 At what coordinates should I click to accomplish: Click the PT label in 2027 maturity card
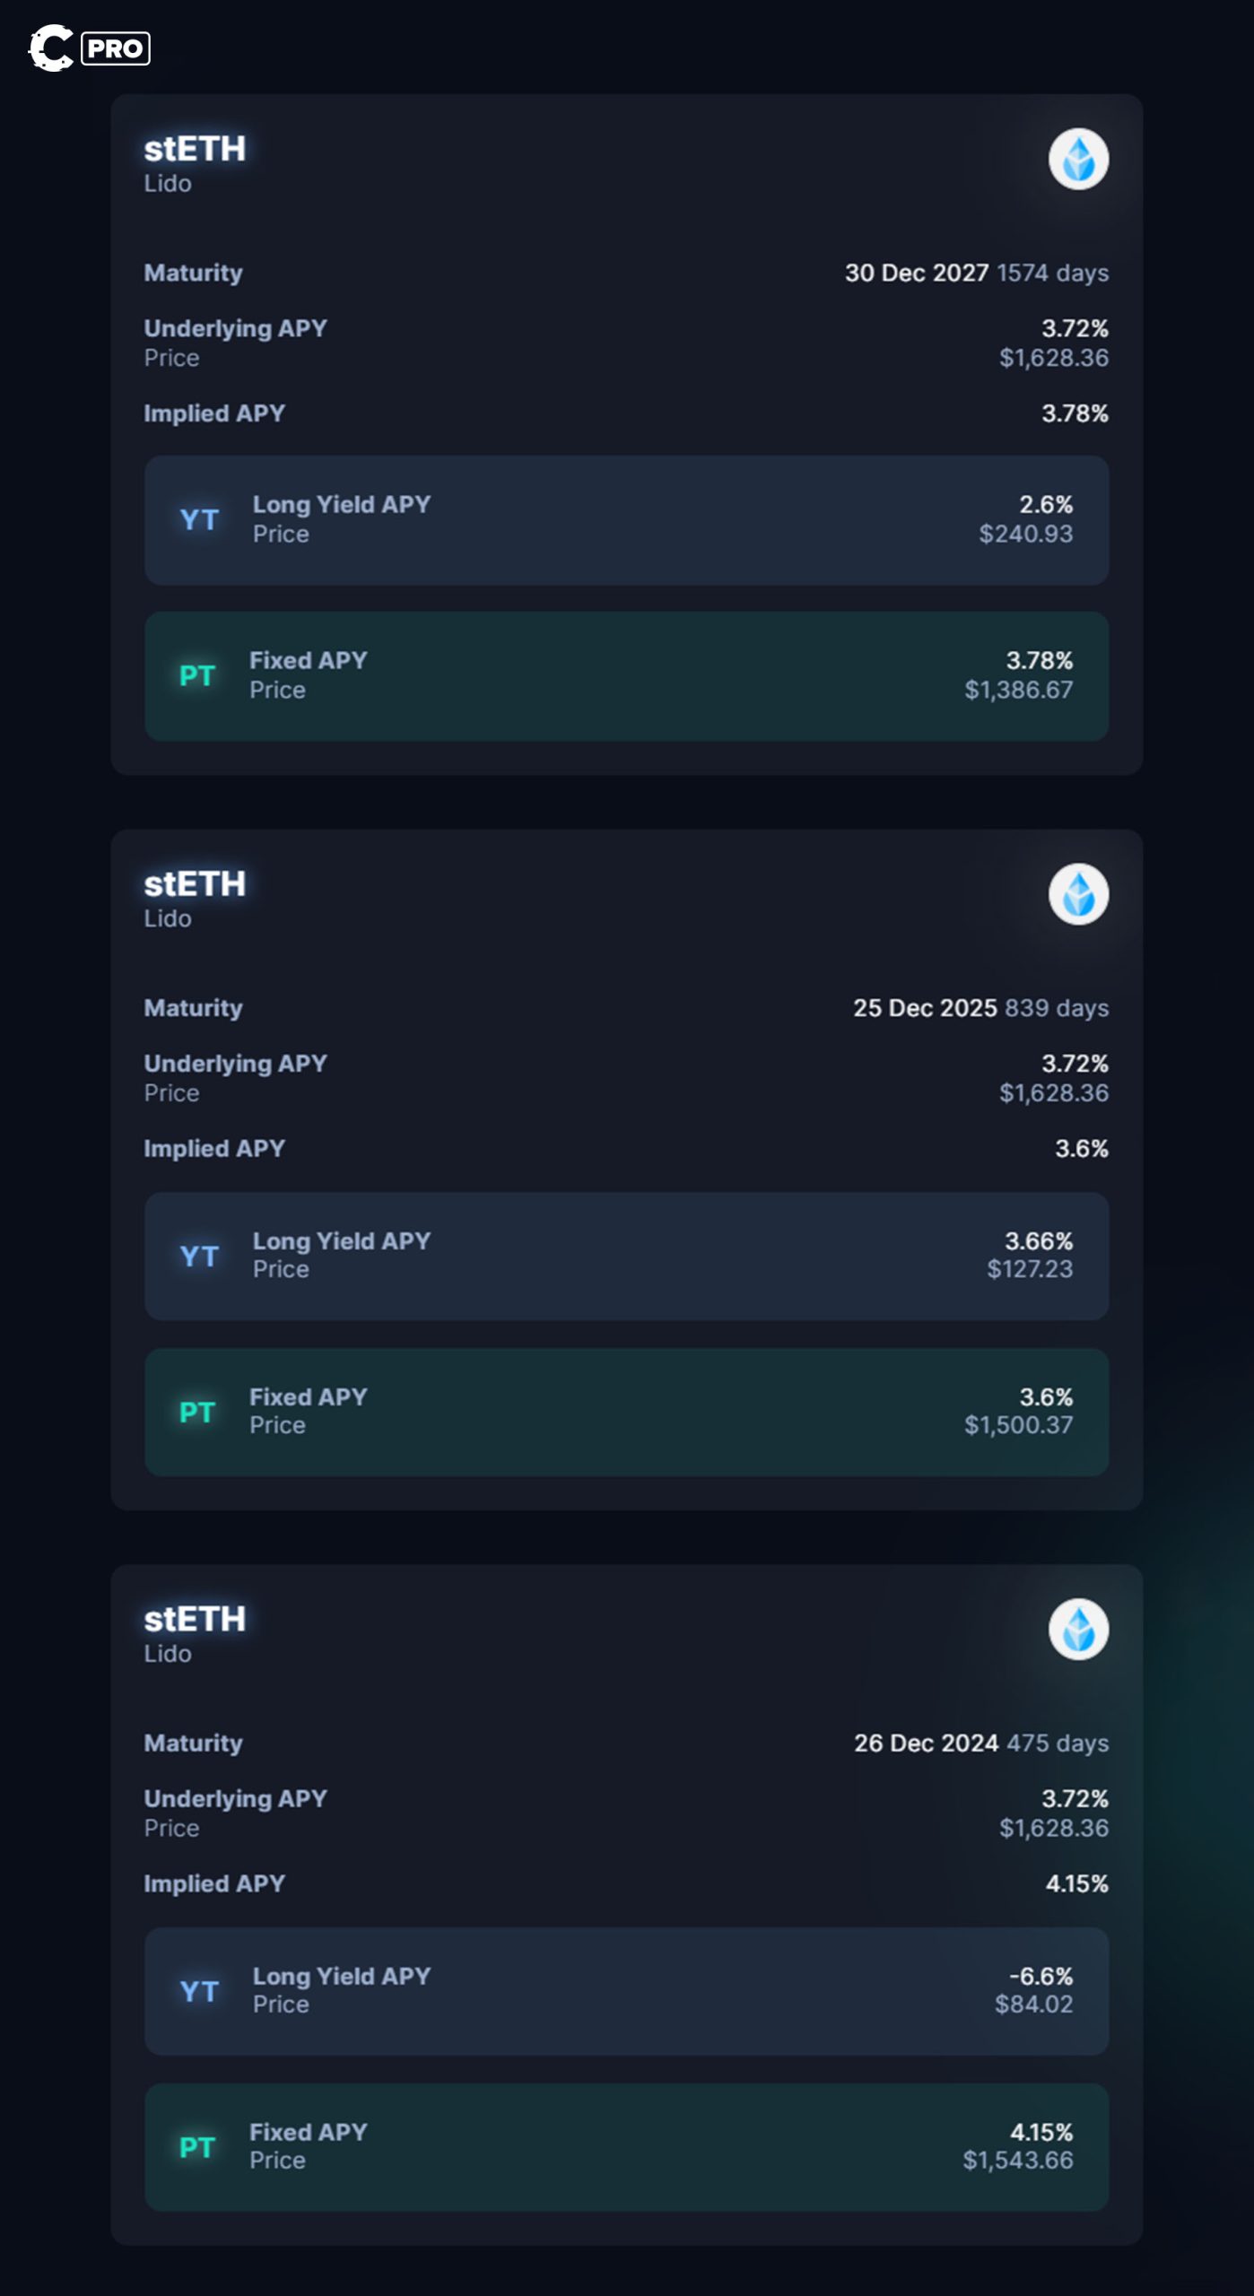pos(197,675)
